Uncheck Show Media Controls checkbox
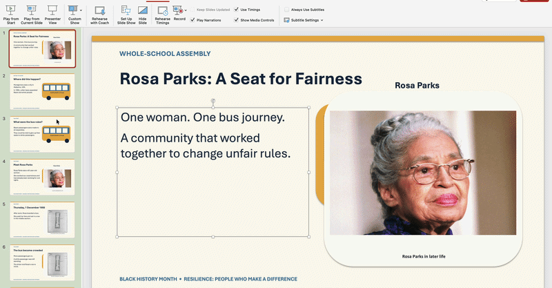The image size is (552, 288). pos(236,20)
